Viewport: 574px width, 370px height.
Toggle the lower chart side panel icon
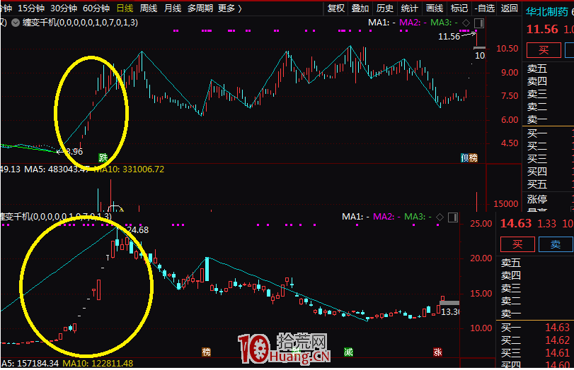(x=453, y=217)
